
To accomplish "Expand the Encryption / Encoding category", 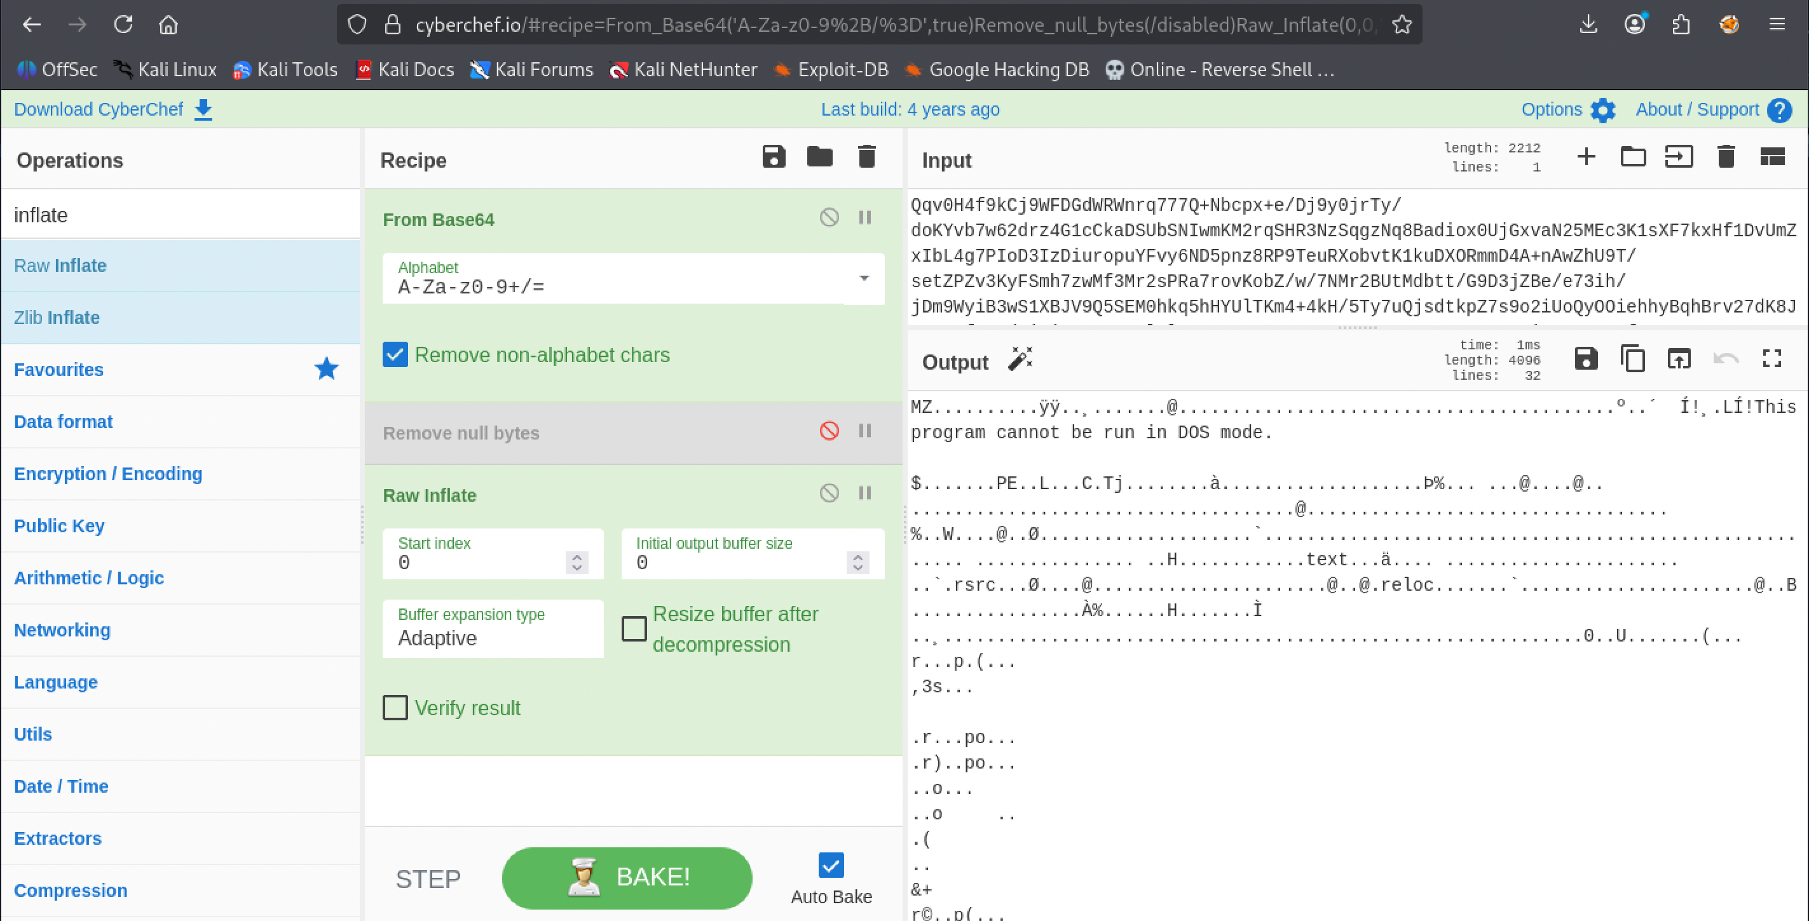I will pyautogui.click(x=181, y=474).
